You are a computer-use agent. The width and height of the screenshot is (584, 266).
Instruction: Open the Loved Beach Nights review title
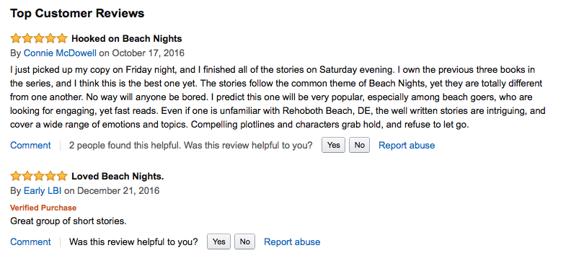tap(118, 176)
